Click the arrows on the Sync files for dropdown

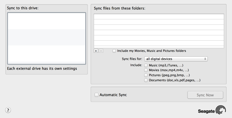coord(205,59)
